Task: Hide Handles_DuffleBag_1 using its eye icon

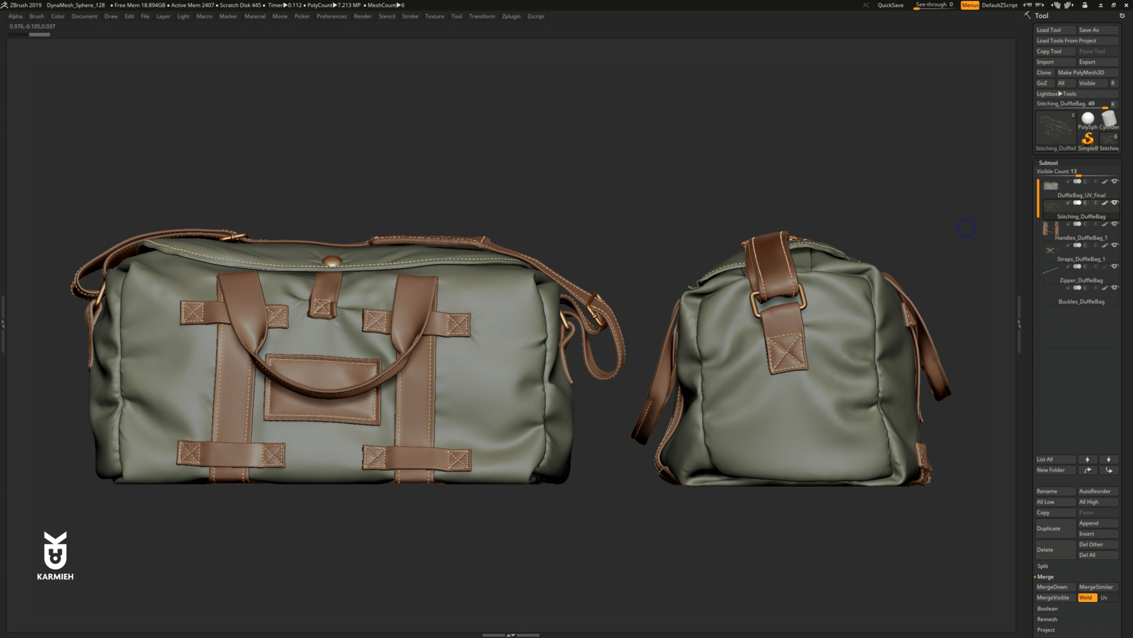Action: pos(1115,224)
